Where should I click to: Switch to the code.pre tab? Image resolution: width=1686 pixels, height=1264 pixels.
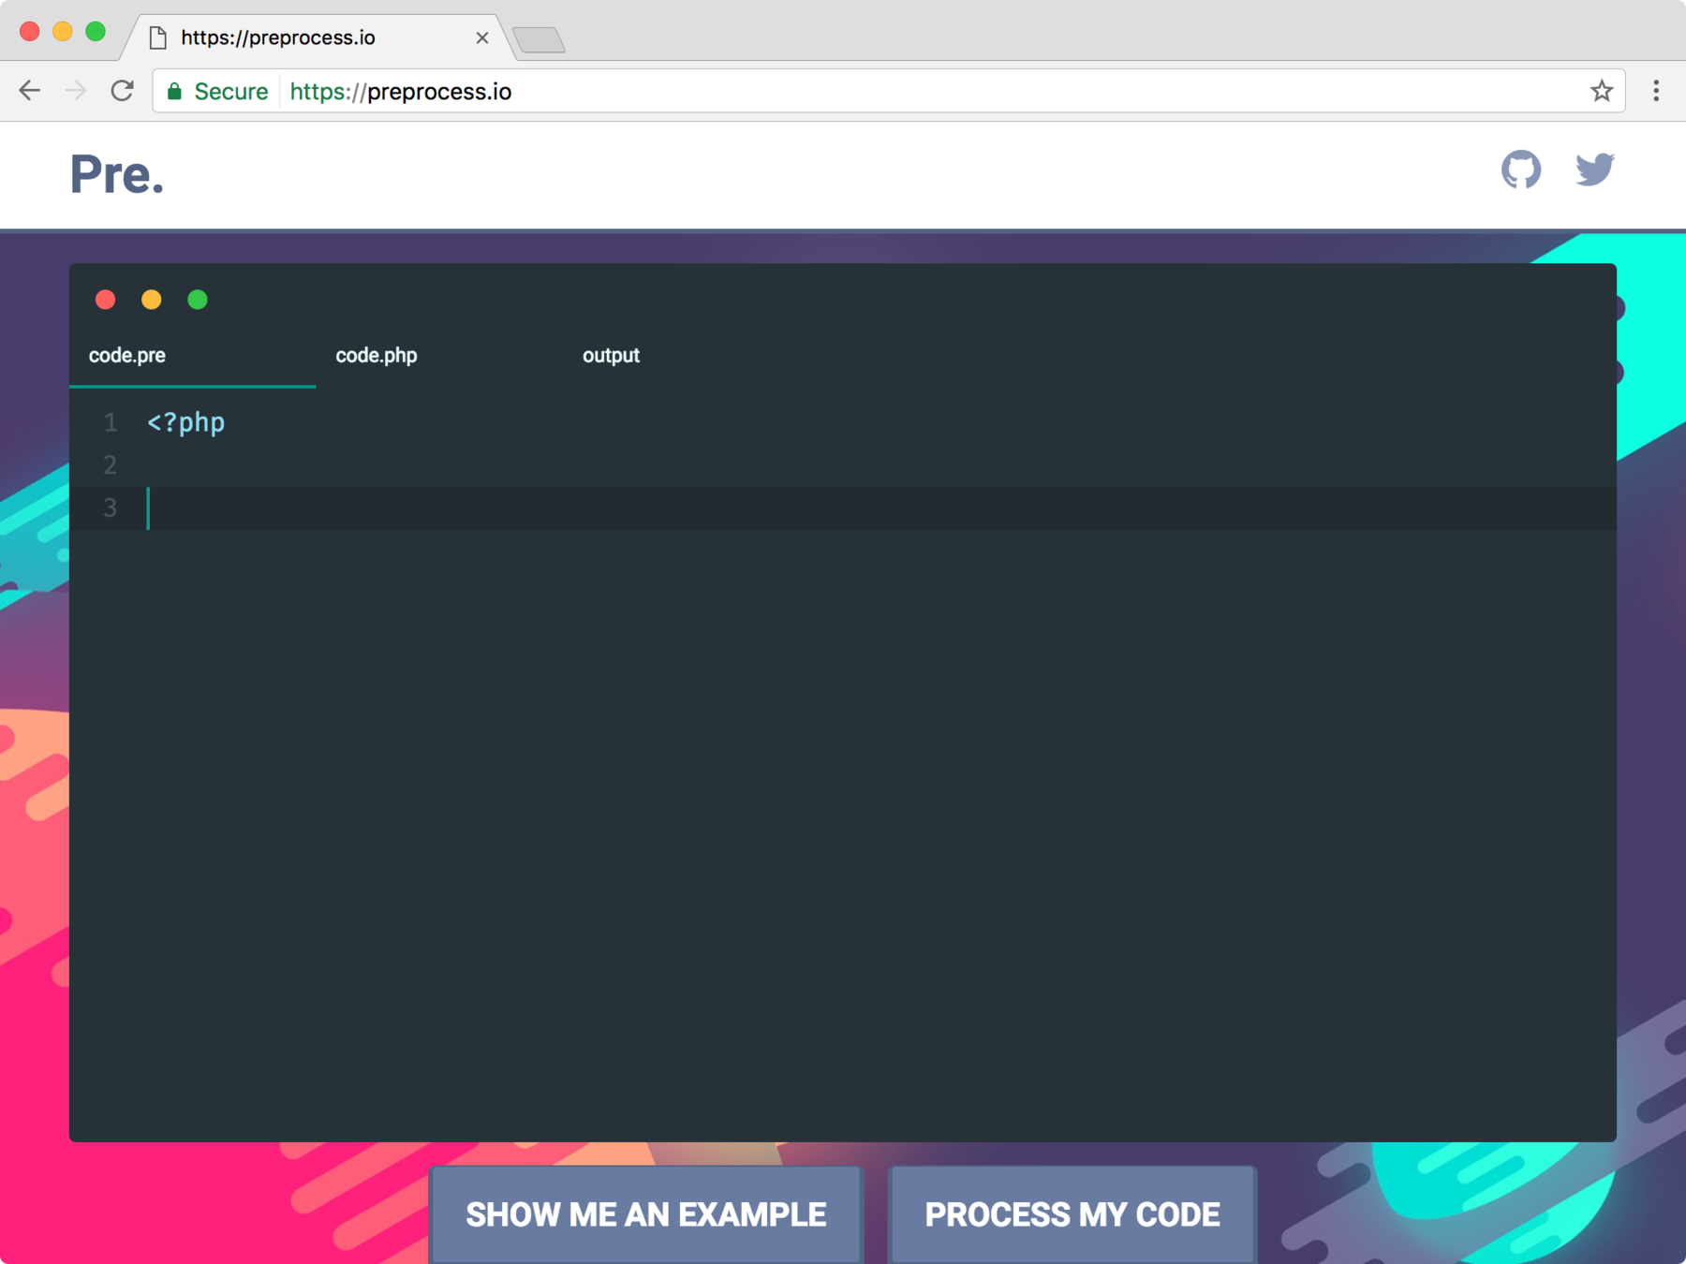(x=192, y=356)
